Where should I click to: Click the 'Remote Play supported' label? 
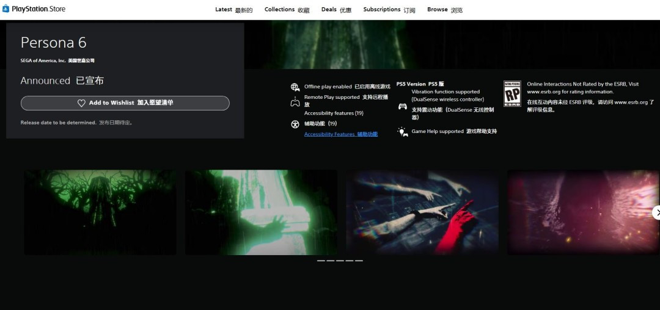pos(332,97)
